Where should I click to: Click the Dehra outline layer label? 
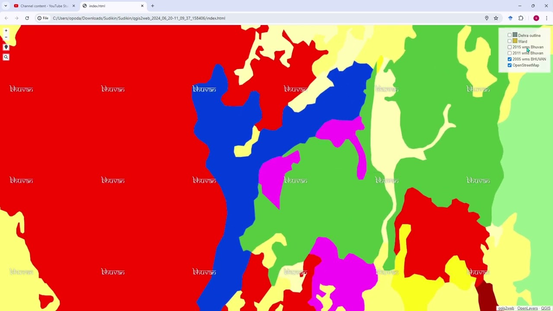point(529,35)
